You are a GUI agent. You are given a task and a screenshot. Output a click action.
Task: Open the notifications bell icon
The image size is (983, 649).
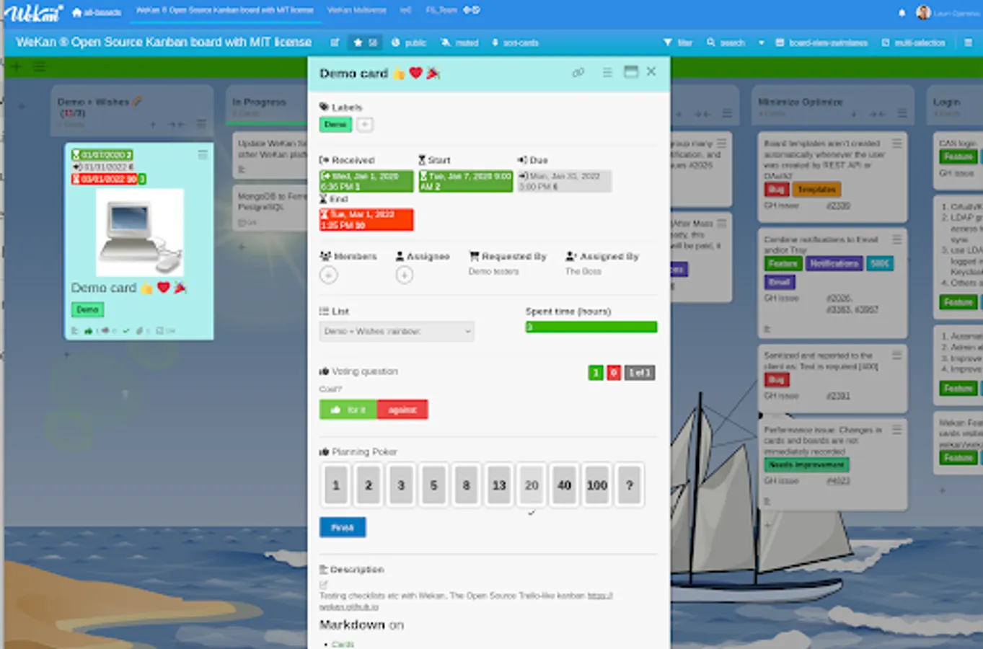point(902,12)
